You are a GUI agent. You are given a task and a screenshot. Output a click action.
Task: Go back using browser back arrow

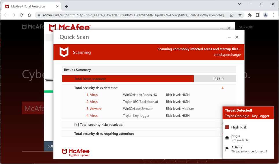(6, 15)
